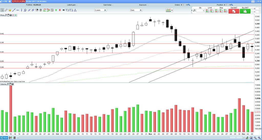Click second Limit order icon
Viewport: 262px width, 140px height.
(212, 11)
